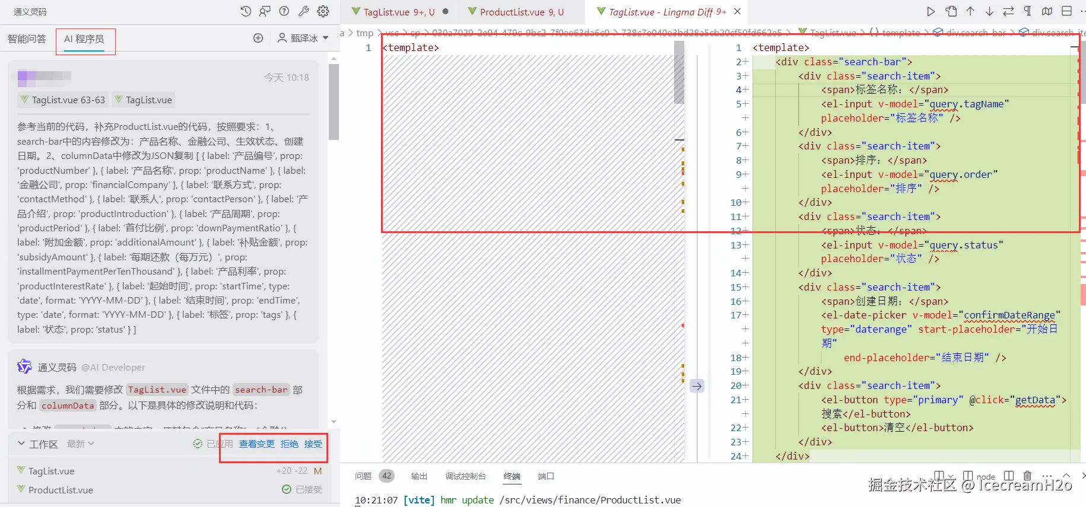Image resolution: width=1086 pixels, height=507 pixels.
Task: Open chat history clock icon
Action: (x=246, y=11)
